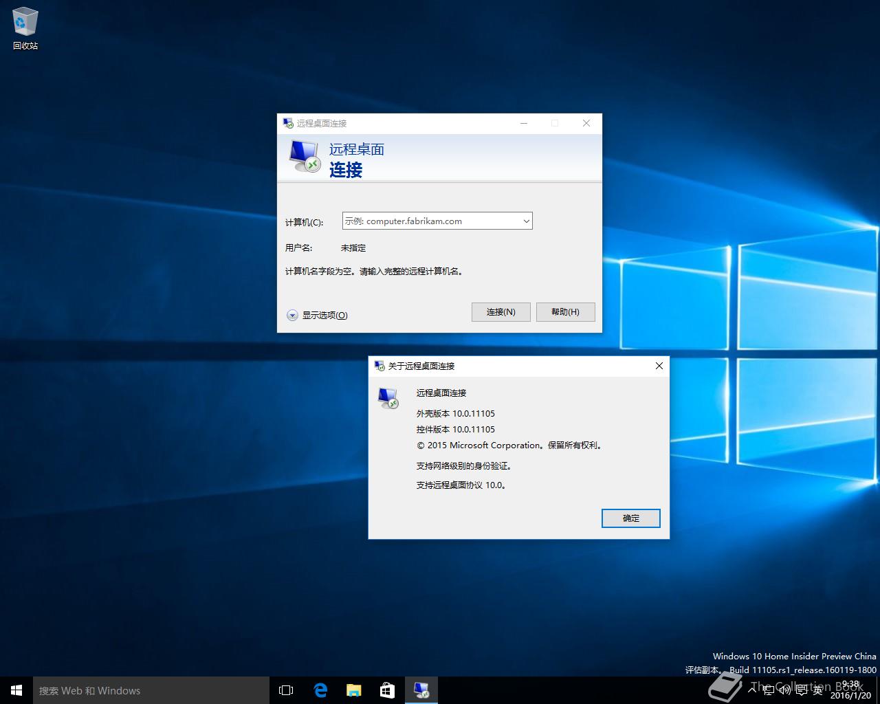Click the About dialog title bar icon

click(379, 366)
